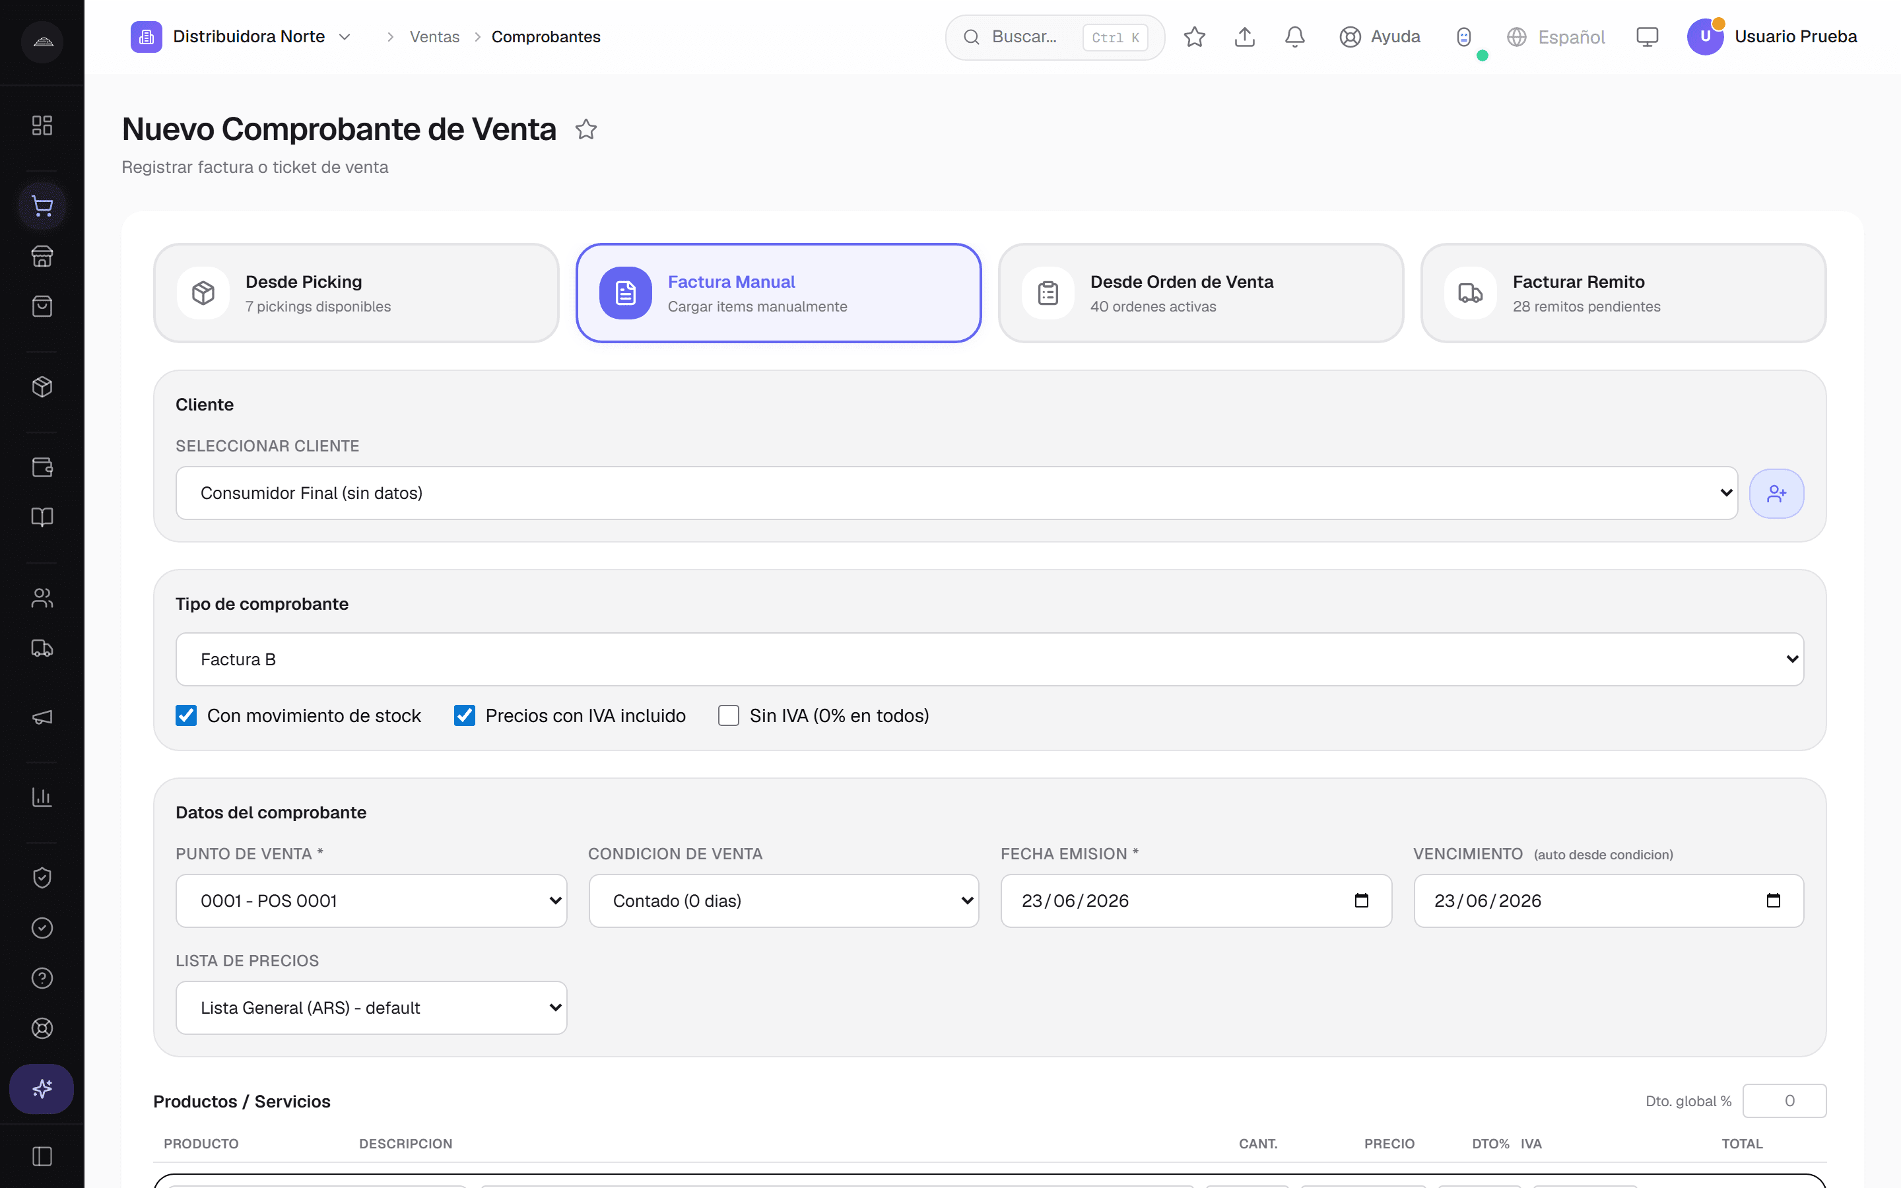
Task: Click the Fecha Emision date field
Action: pos(1195,900)
